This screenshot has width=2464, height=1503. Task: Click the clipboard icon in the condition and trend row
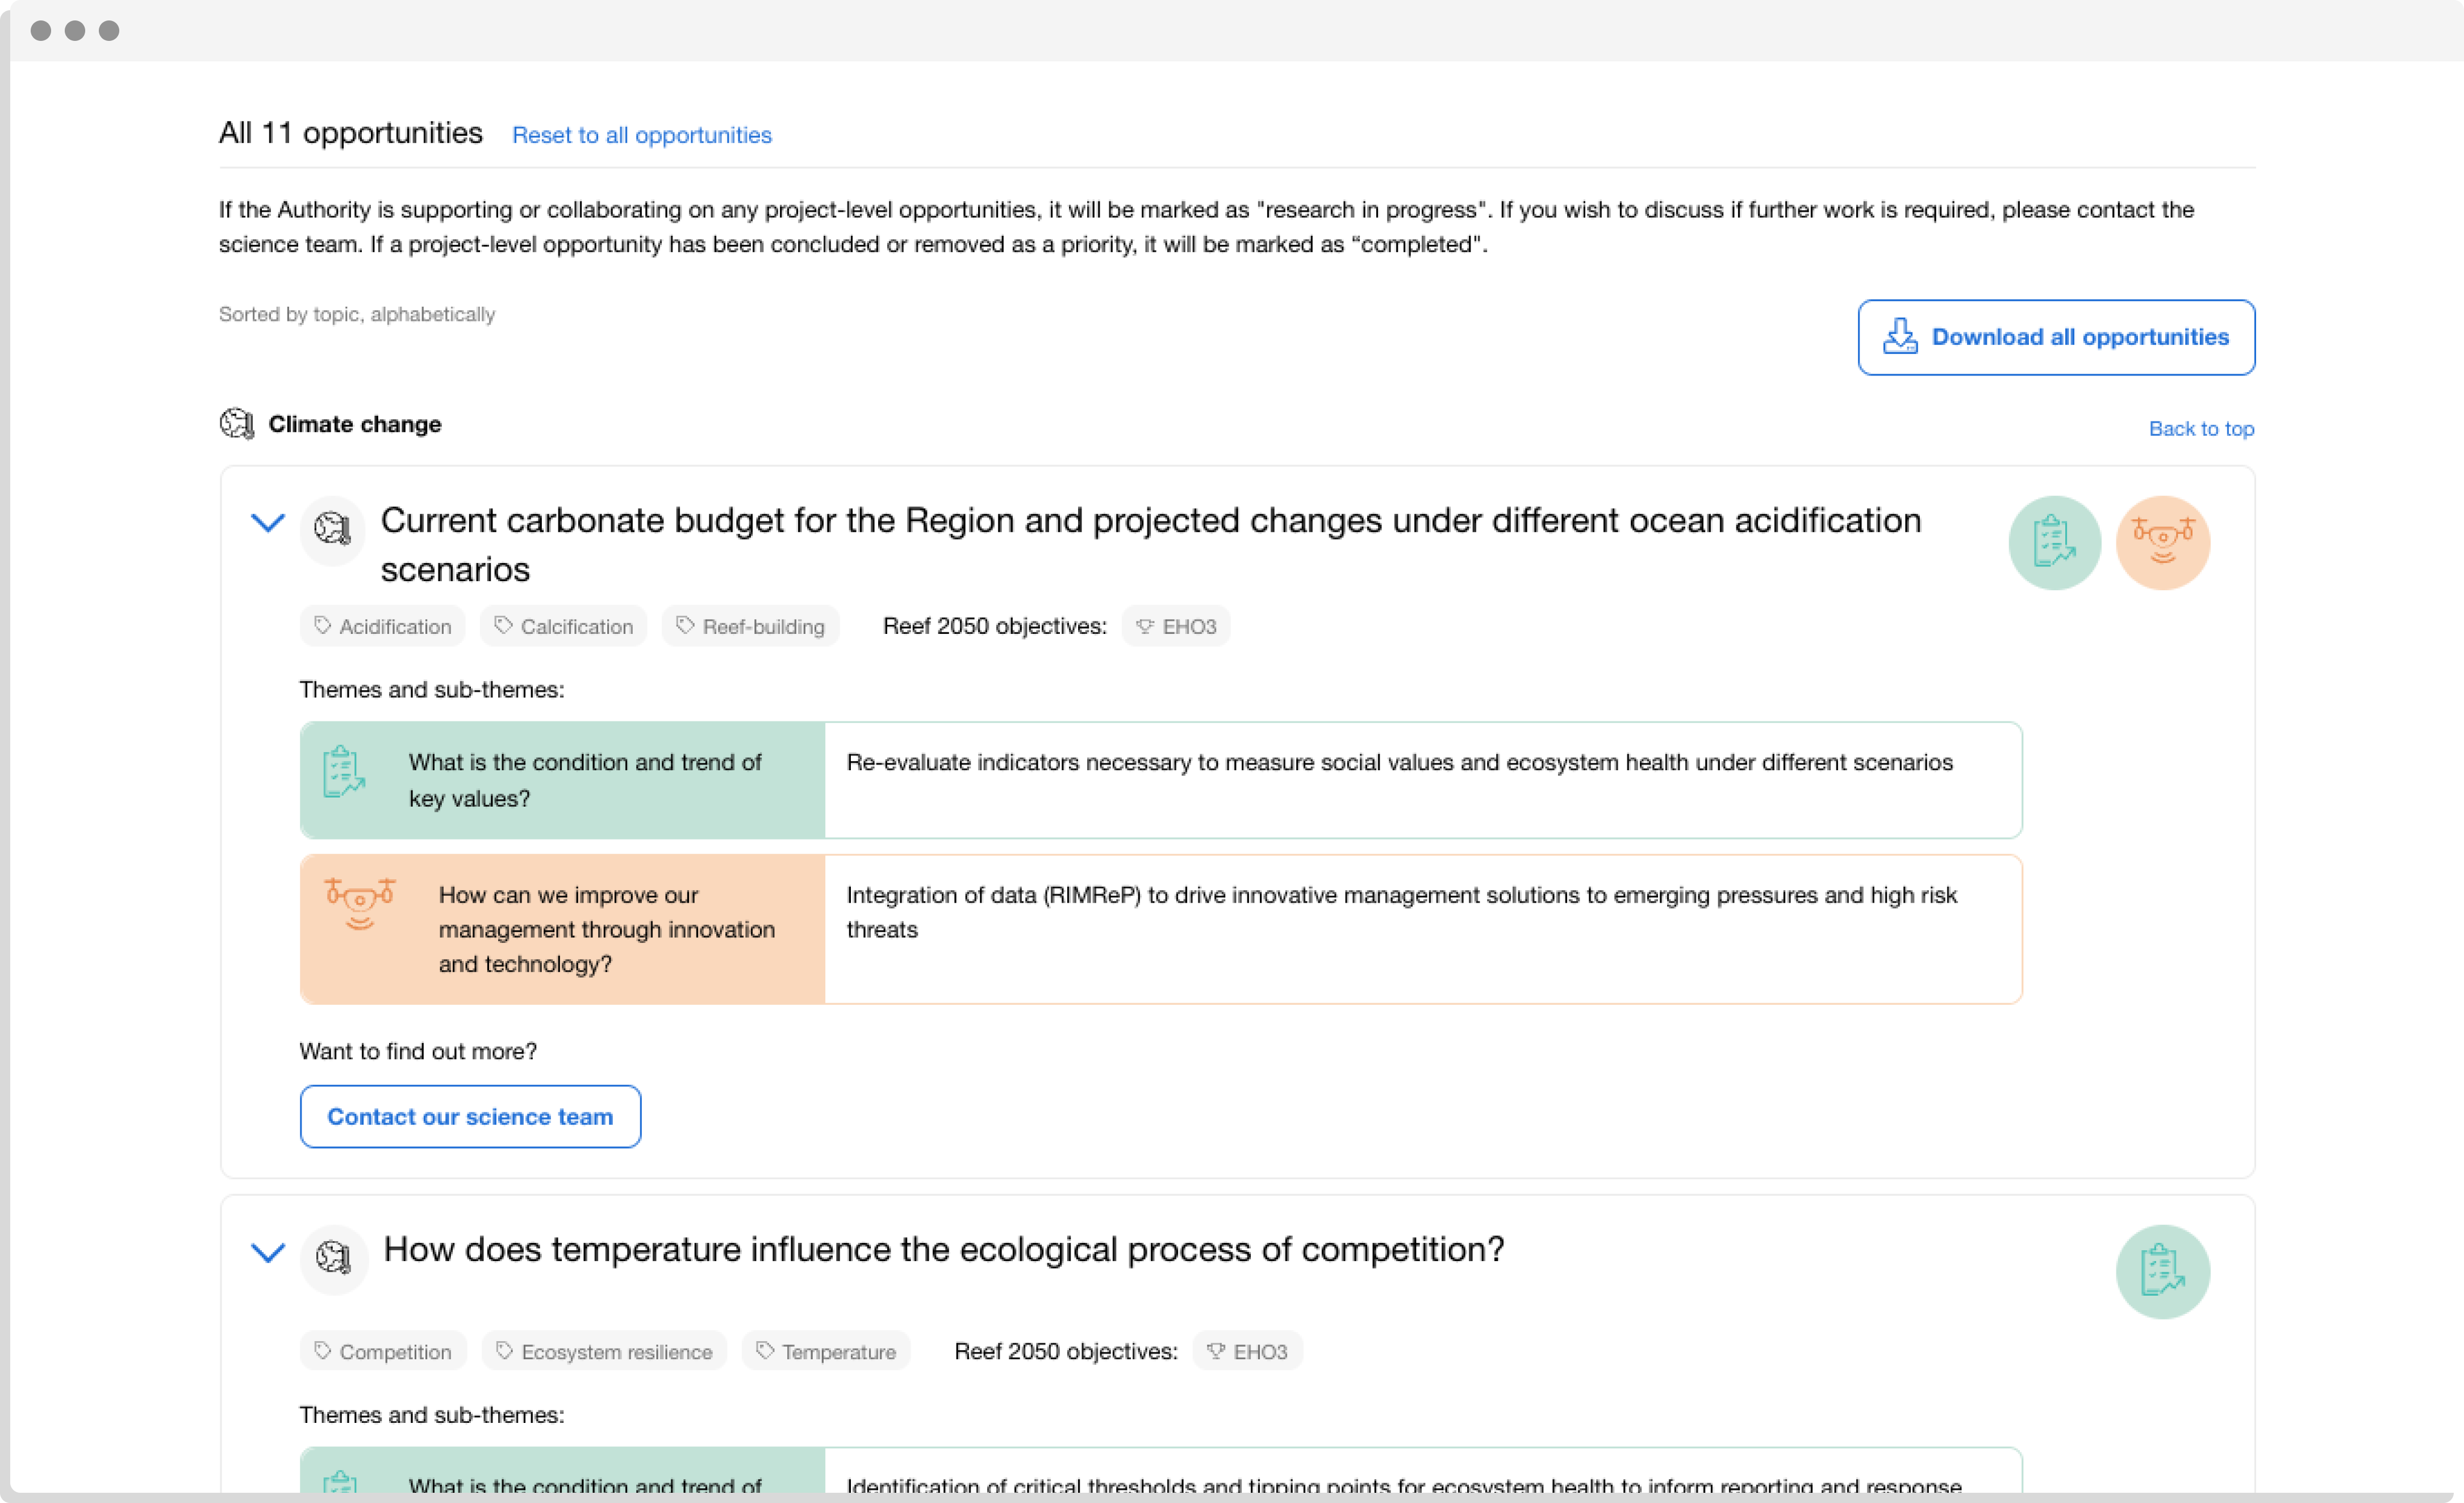pyautogui.click(x=343, y=771)
